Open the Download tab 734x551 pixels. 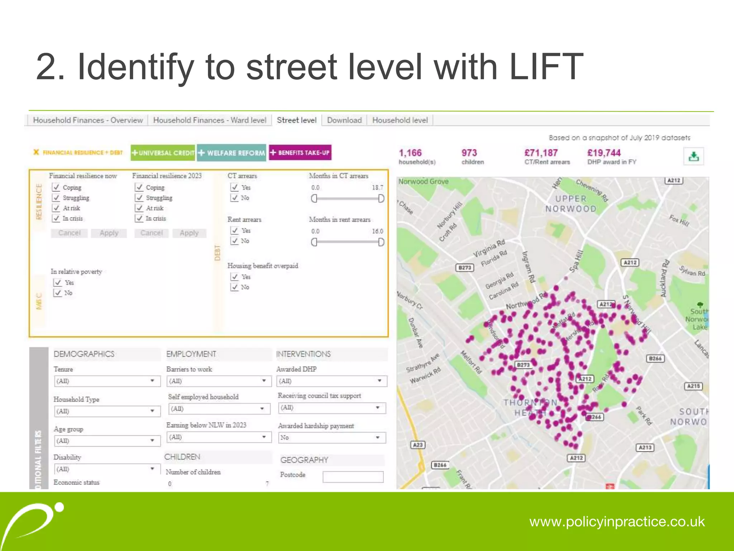pyautogui.click(x=344, y=120)
